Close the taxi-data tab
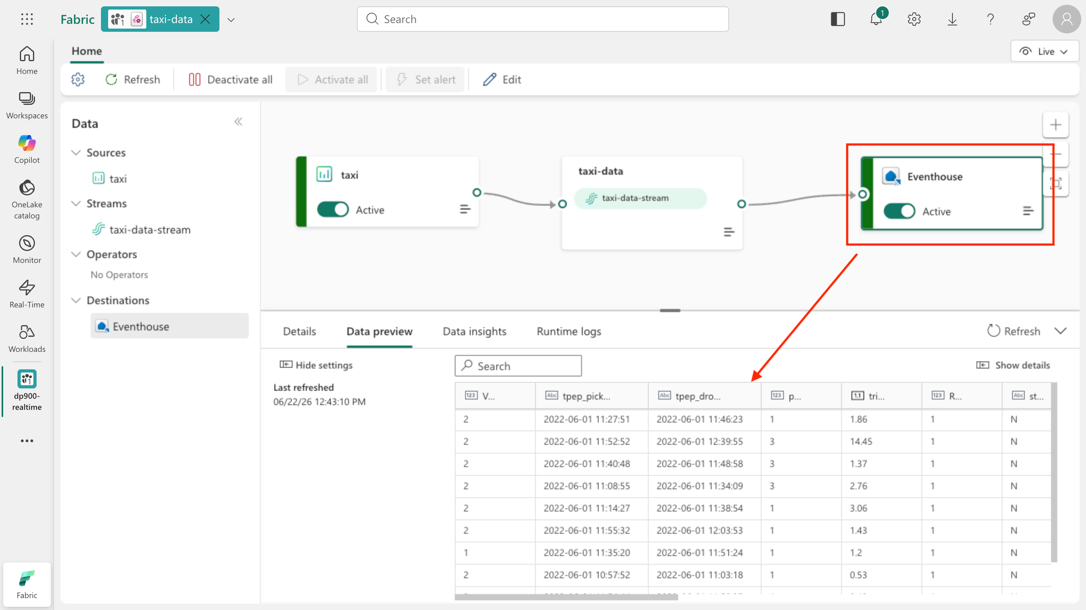This screenshot has height=610, width=1086. click(205, 19)
